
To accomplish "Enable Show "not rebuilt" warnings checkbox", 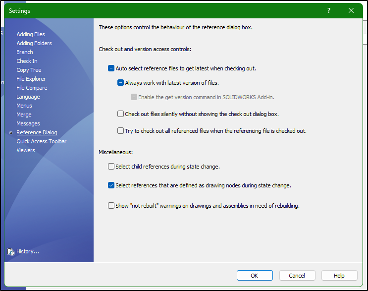I will [111, 205].
